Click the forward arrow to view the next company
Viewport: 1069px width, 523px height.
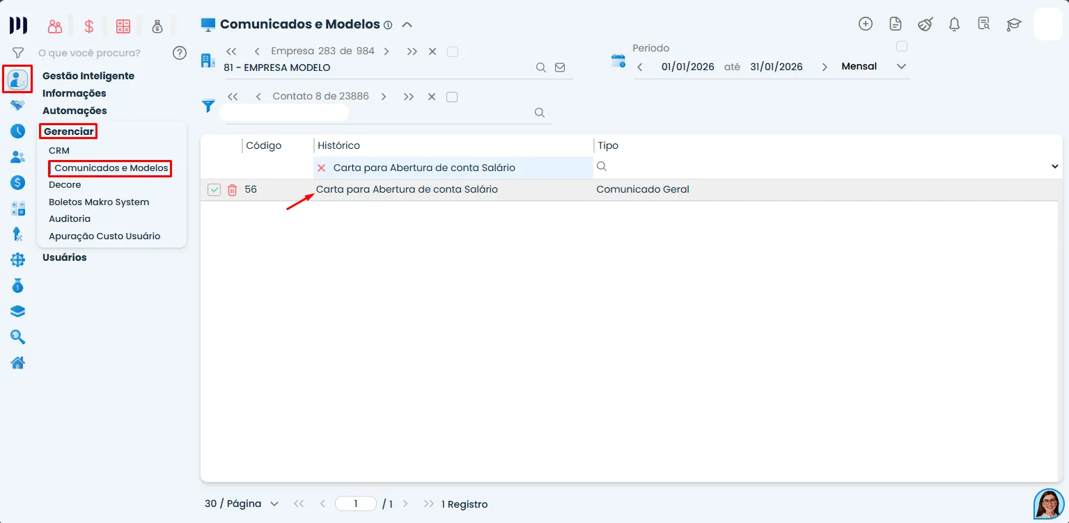click(x=387, y=51)
